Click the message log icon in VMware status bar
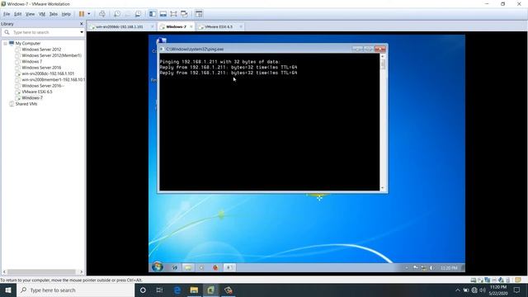 coord(518,280)
